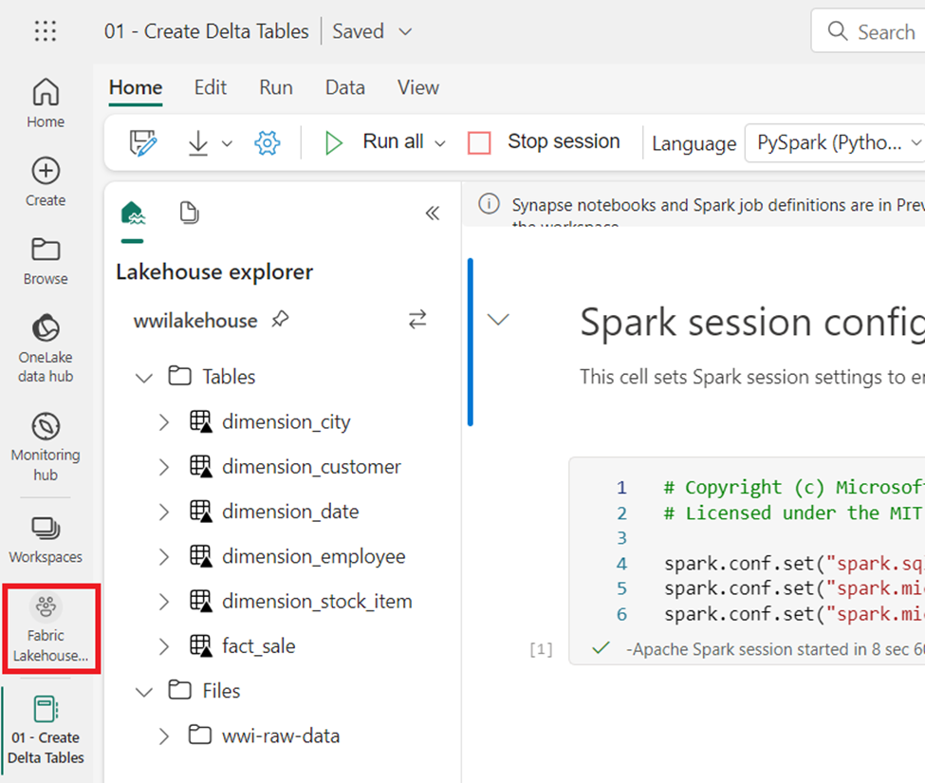Collapse the Spark session config cell

click(x=498, y=320)
